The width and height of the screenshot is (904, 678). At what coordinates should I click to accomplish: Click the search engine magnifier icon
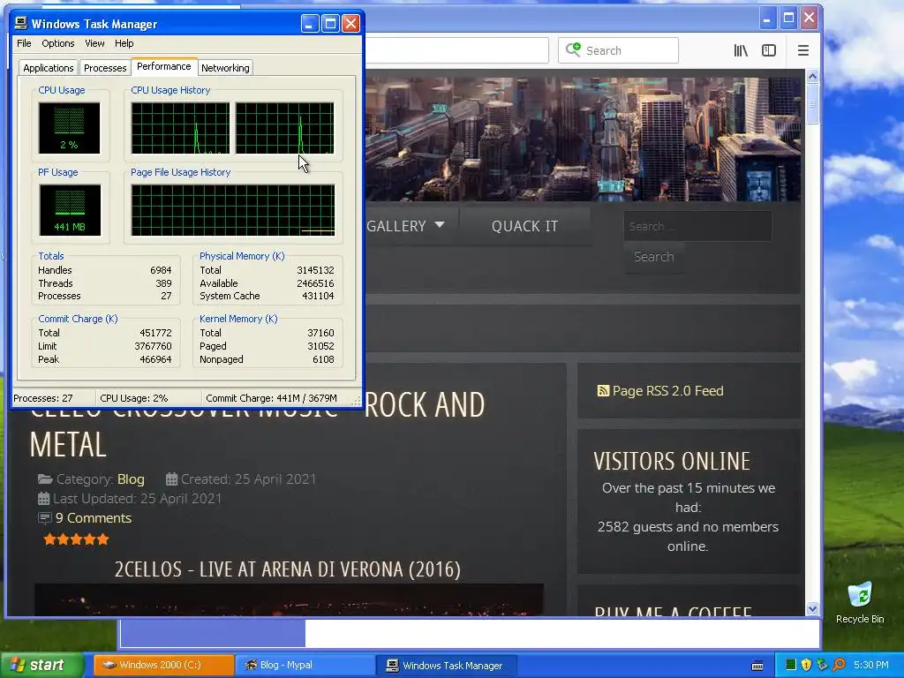click(573, 50)
